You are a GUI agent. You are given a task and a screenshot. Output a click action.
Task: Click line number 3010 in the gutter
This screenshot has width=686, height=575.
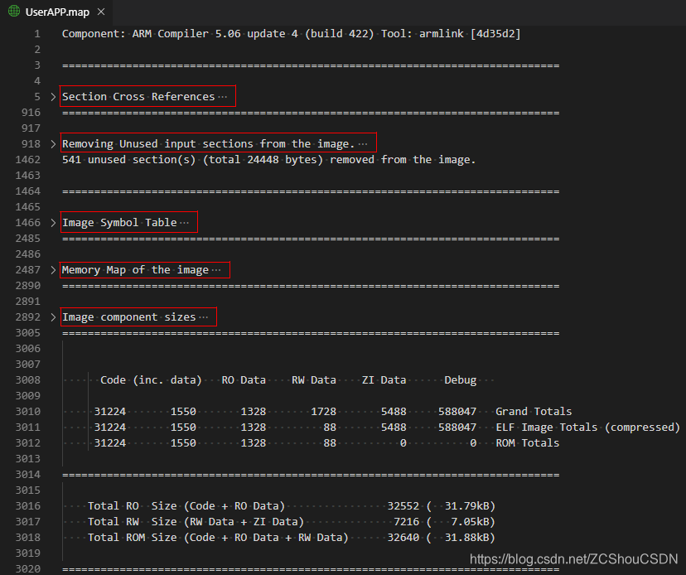pyautogui.click(x=27, y=412)
